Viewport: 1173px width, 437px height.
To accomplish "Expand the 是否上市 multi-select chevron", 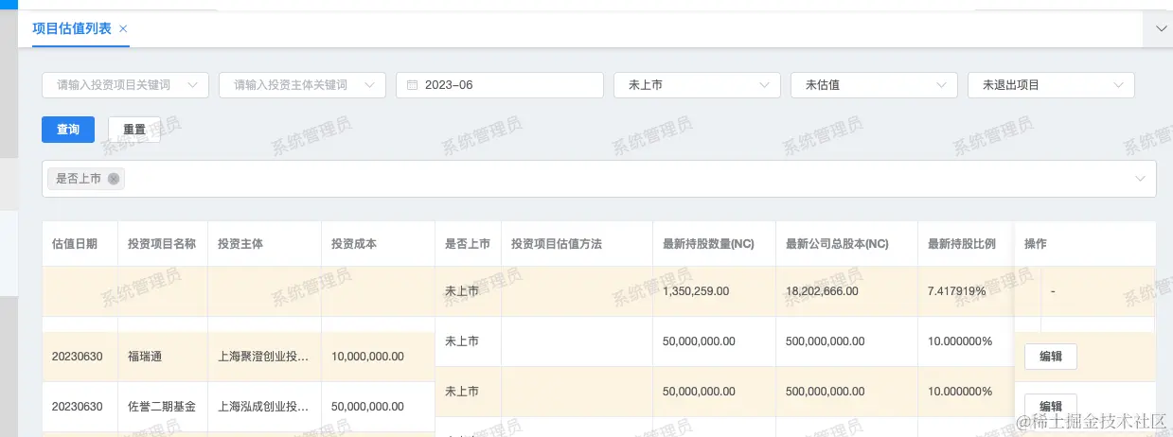I will pos(1140,179).
